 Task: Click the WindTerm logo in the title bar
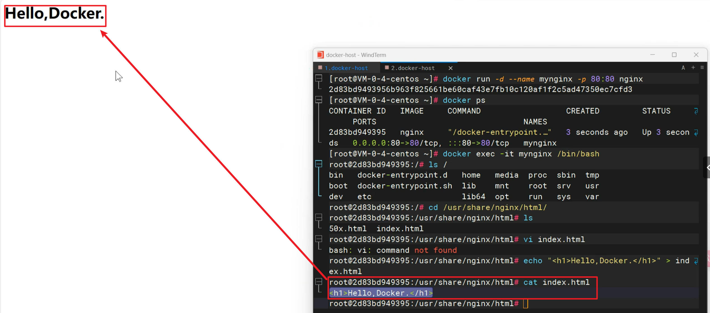click(320, 55)
